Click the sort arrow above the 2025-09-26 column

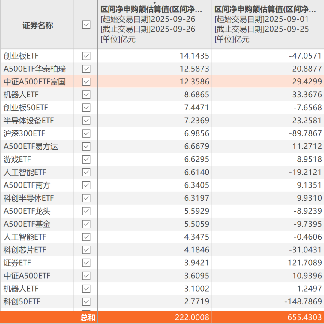click(x=155, y=3)
